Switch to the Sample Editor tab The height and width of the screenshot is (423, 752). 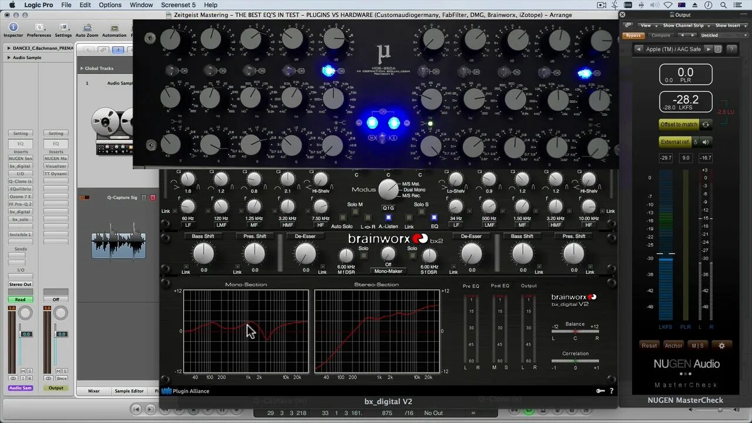tap(129, 391)
